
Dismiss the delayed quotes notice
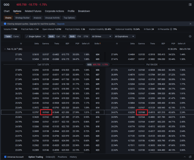pos(190,24)
